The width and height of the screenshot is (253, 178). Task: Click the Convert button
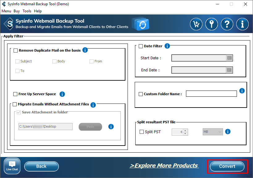pos(227,166)
